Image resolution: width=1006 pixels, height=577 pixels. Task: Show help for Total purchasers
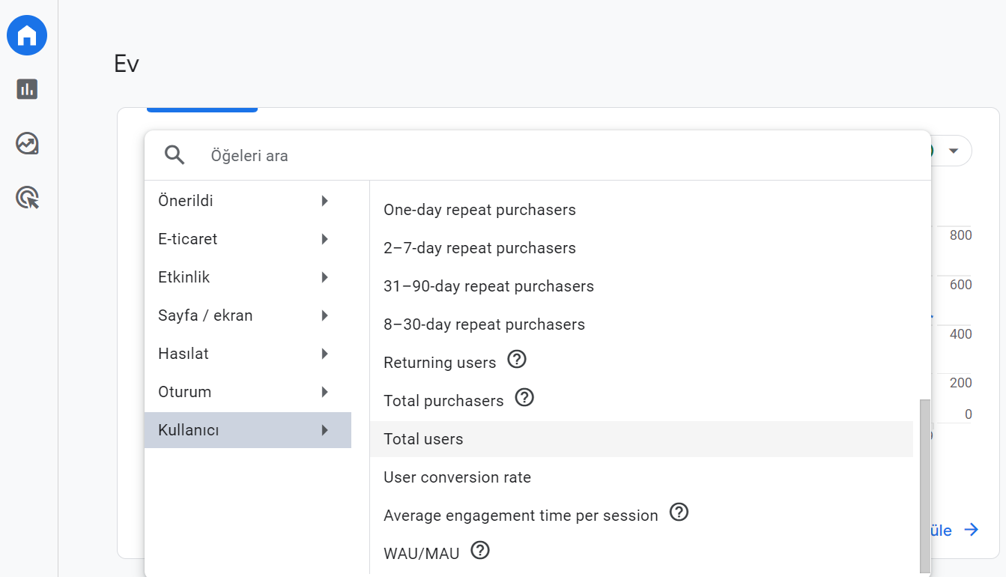[524, 397]
